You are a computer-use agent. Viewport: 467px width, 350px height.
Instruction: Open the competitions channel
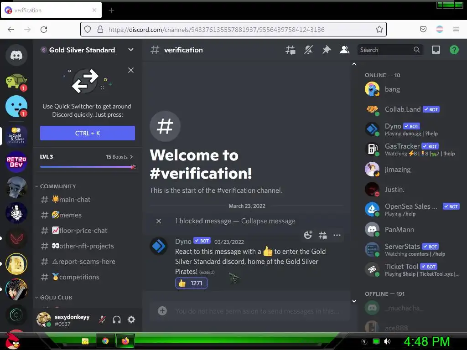(x=87, y=277)
